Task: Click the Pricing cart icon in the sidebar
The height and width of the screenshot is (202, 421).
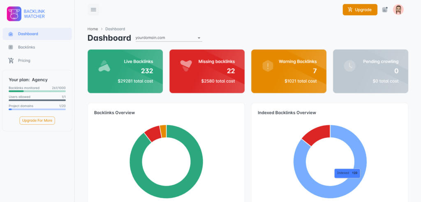Action: tap(11, 60)
